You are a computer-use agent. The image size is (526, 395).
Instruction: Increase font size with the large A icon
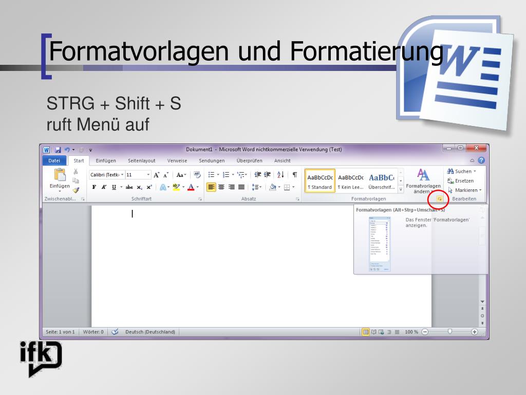coord(156,175)
